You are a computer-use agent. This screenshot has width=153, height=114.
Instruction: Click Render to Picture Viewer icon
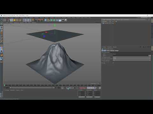39,21
